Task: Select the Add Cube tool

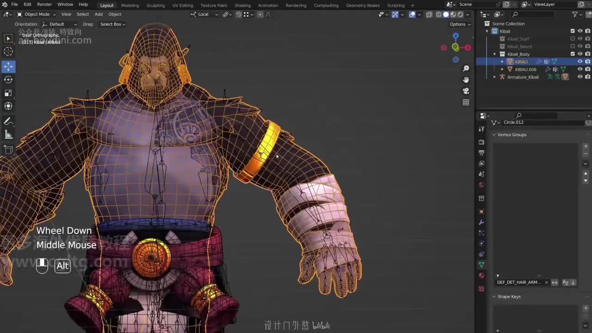Action: point(8,149)
